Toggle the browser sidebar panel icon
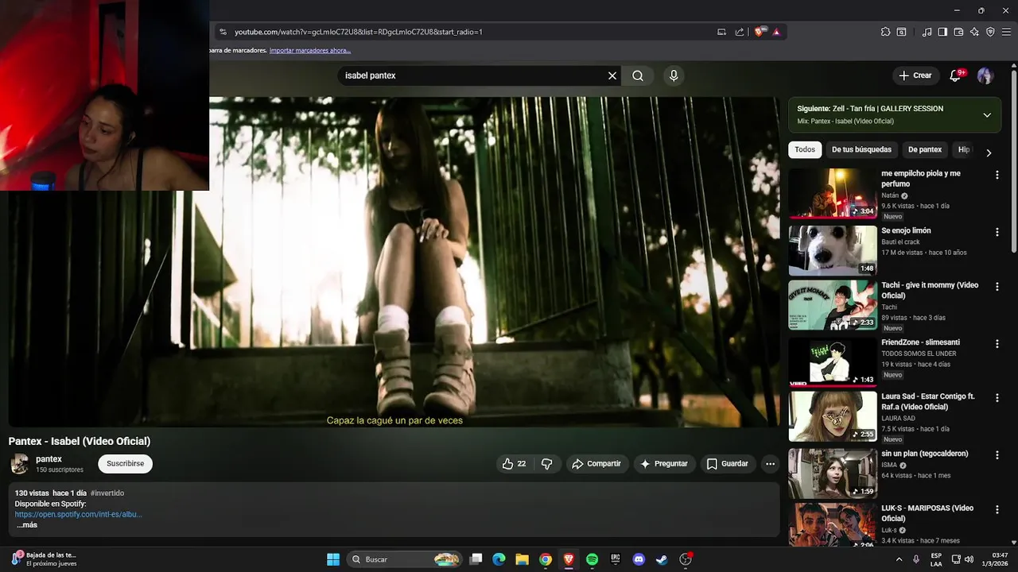 [942, 32]
